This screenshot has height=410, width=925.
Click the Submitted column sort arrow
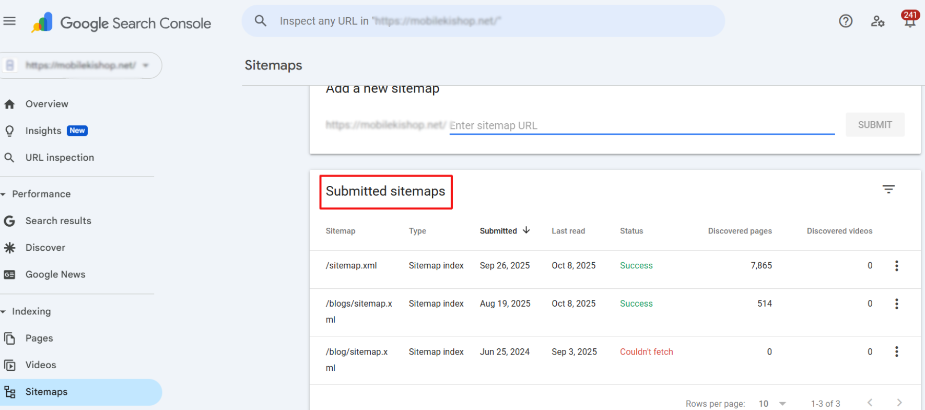[526, 230]
